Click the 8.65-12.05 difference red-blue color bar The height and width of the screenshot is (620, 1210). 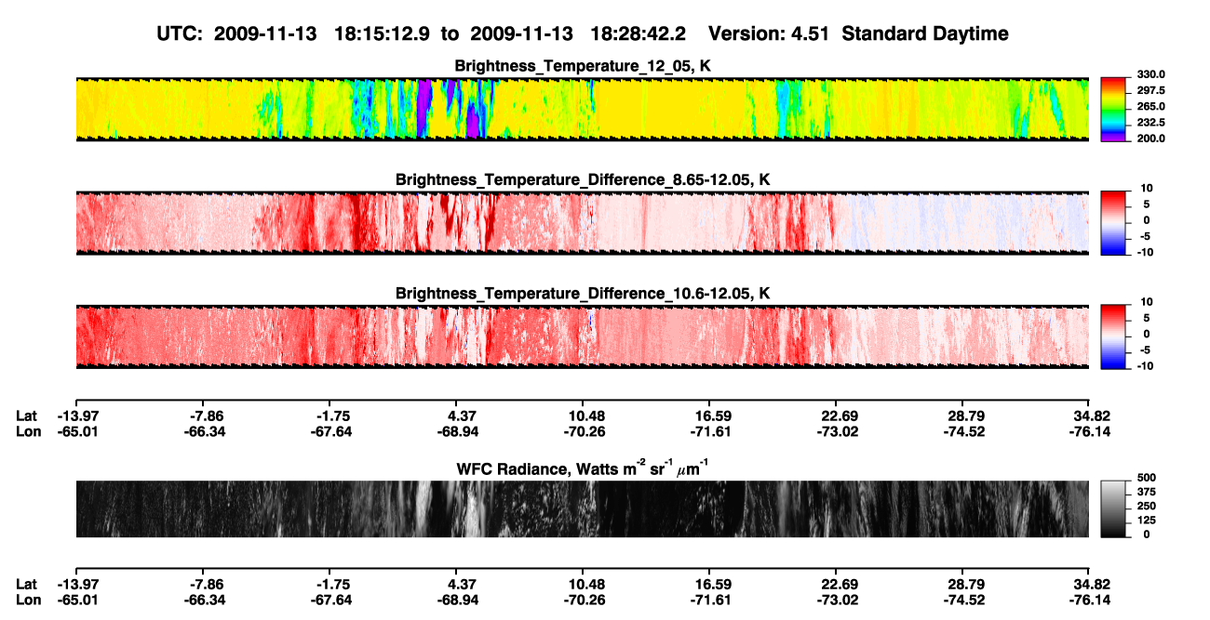(1114, 223)
